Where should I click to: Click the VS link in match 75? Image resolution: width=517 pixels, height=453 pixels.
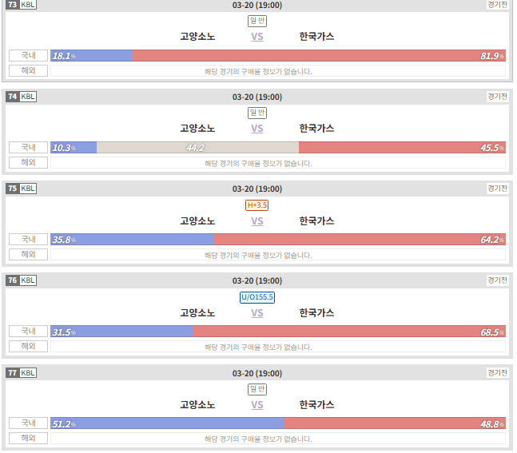(257, 221)
